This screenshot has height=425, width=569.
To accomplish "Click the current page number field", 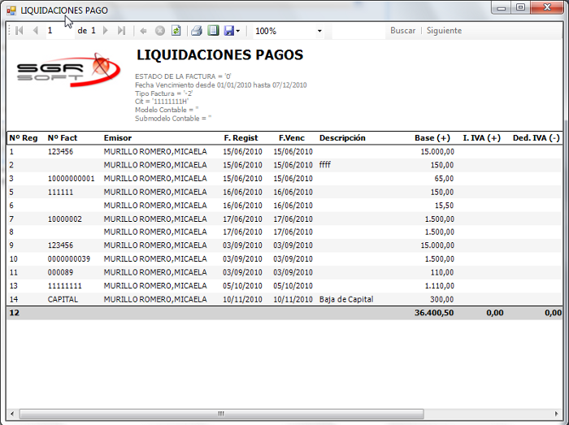I will tap(60, 30).
